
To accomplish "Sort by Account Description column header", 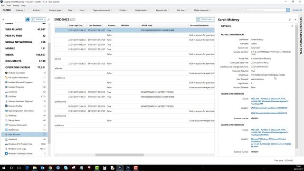I will coord(201,25).
